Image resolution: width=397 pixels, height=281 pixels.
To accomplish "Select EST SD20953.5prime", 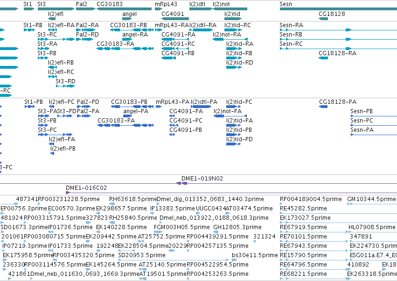I will 142,255.
